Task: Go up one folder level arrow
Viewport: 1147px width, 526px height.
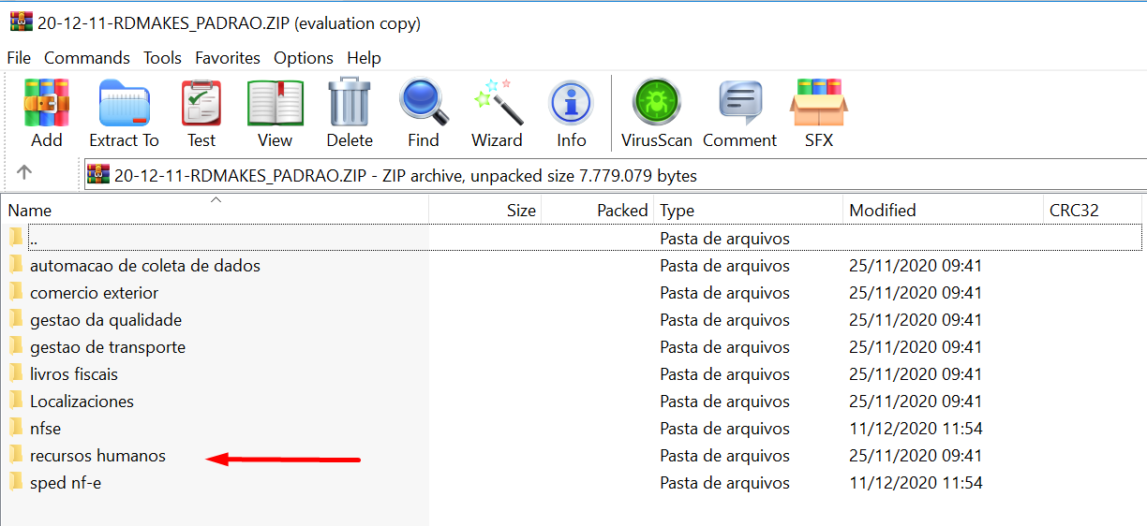Action: [x=24, y=172]
